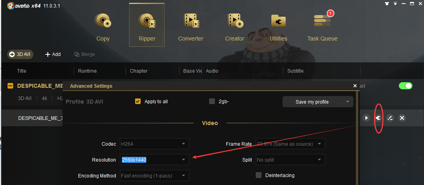Open the title bar dropdown menu arrow
The height and width of the screenshot is (185, 424).
(395, 4)
